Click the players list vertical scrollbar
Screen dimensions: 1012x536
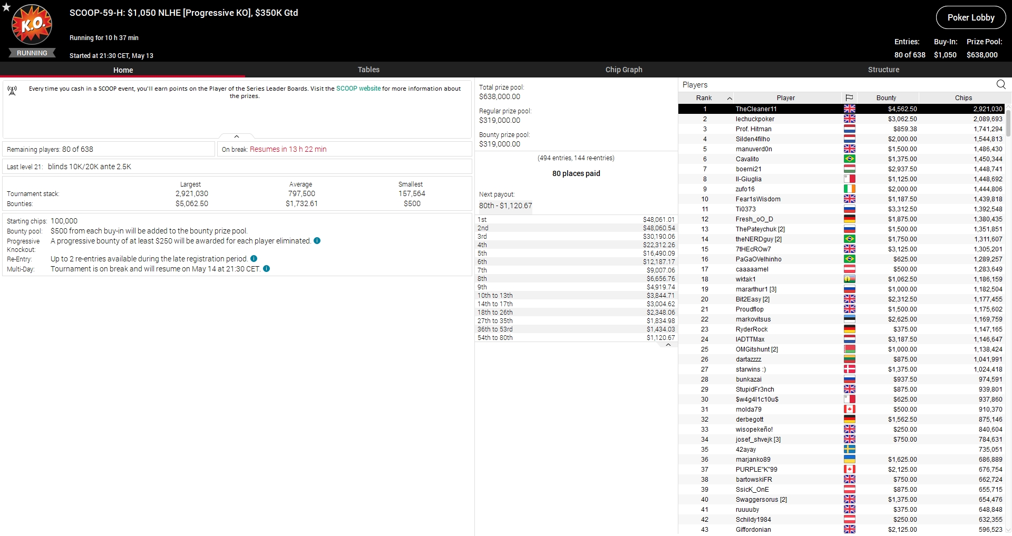pos(1008,123)
